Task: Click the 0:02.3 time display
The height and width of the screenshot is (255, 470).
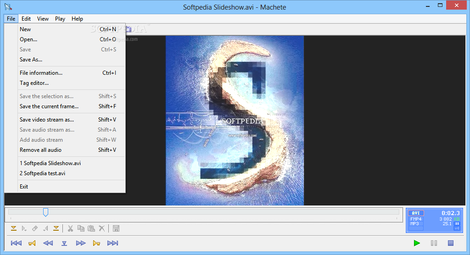Action: 451,213
